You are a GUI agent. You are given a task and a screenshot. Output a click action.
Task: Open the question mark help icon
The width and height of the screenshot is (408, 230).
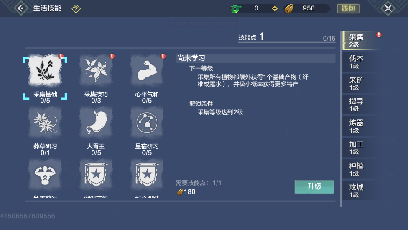tap(76, 9)
